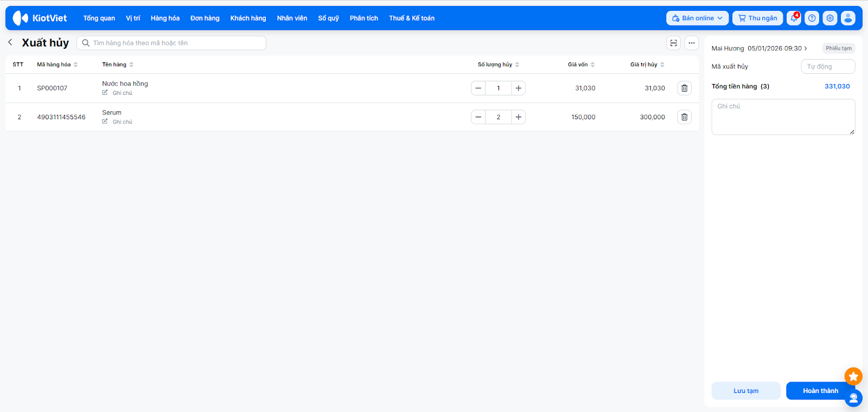This screenshot has height=412, width=868.
Task: Click the Phiếu tạm status badge
Action: click(839, 48)
